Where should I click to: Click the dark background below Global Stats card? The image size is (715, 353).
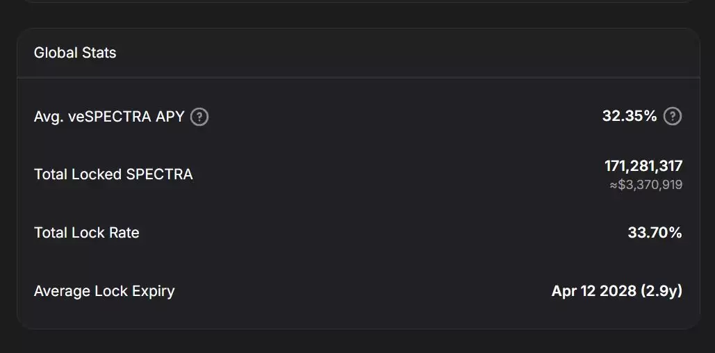358,342
